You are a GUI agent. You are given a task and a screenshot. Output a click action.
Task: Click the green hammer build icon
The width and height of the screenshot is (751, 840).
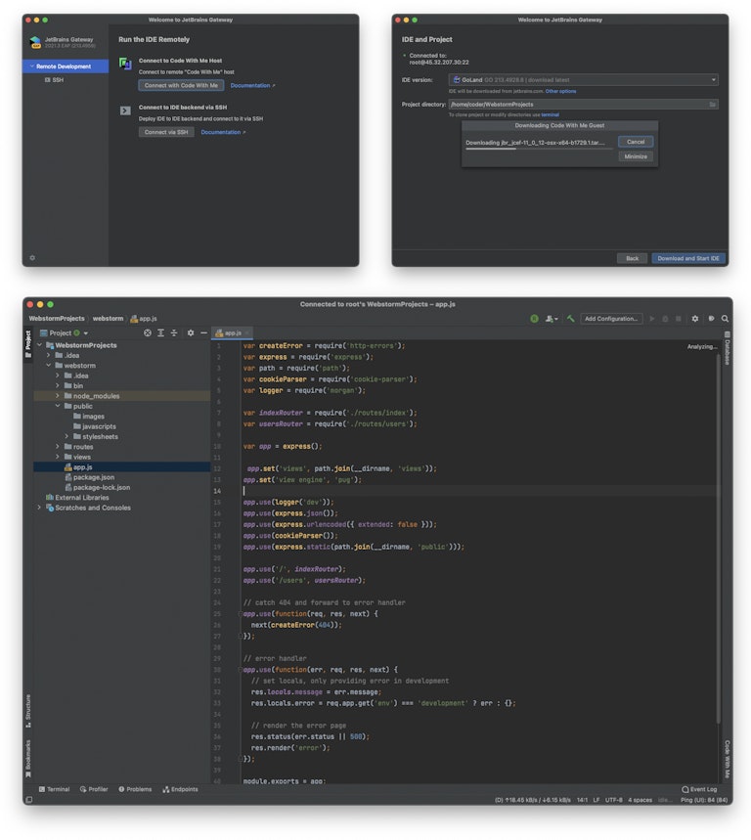click(x=571, y=318)
